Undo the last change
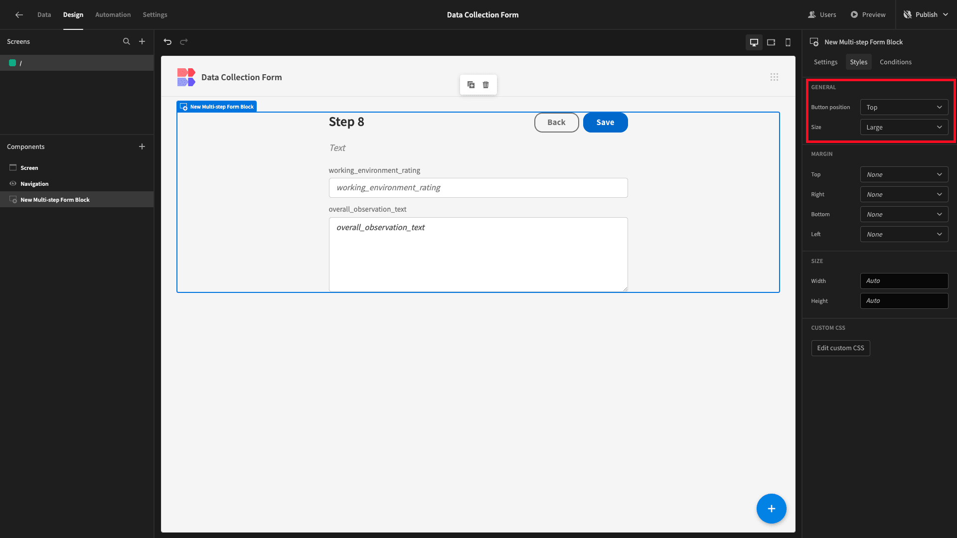Image resolution: width=957 pixels, height=538 pixels. pos(167,42)
